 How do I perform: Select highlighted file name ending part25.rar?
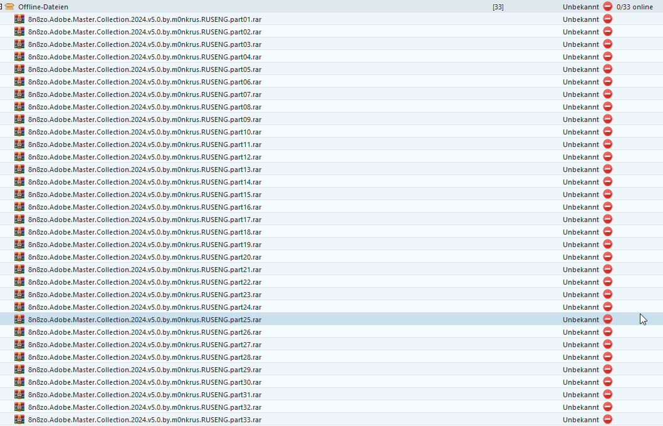(145, 320)
